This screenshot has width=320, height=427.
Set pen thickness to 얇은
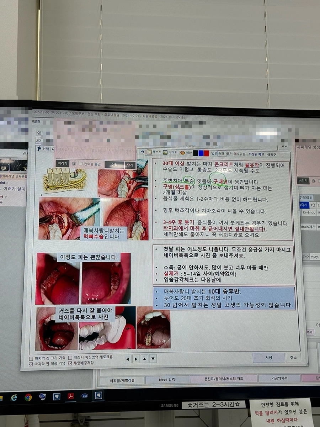tap(214, 154)
